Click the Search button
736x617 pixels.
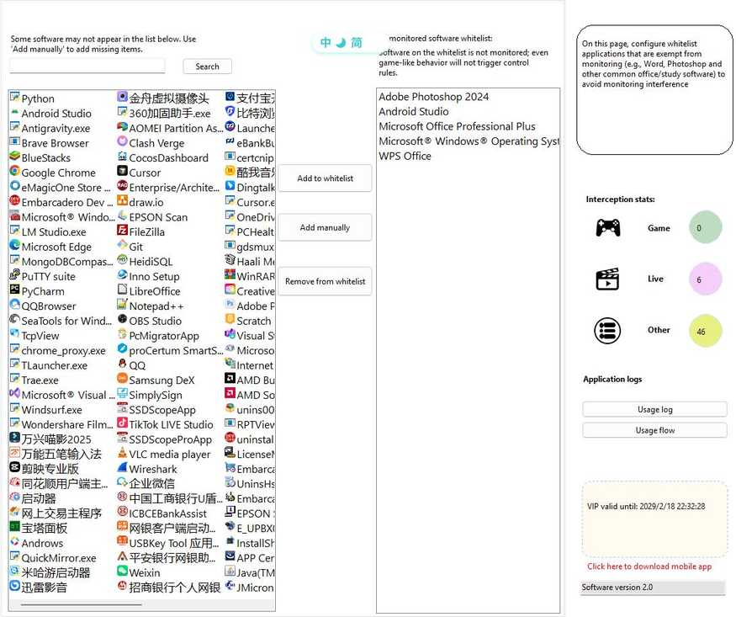207,66
